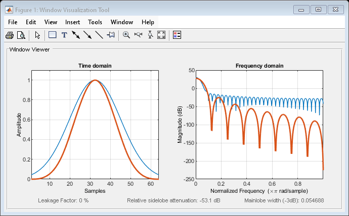Toggle the horizontal X-axis zoom tool
The width and height of the screenshot is (349, 216).
click(x=138, y=35)
